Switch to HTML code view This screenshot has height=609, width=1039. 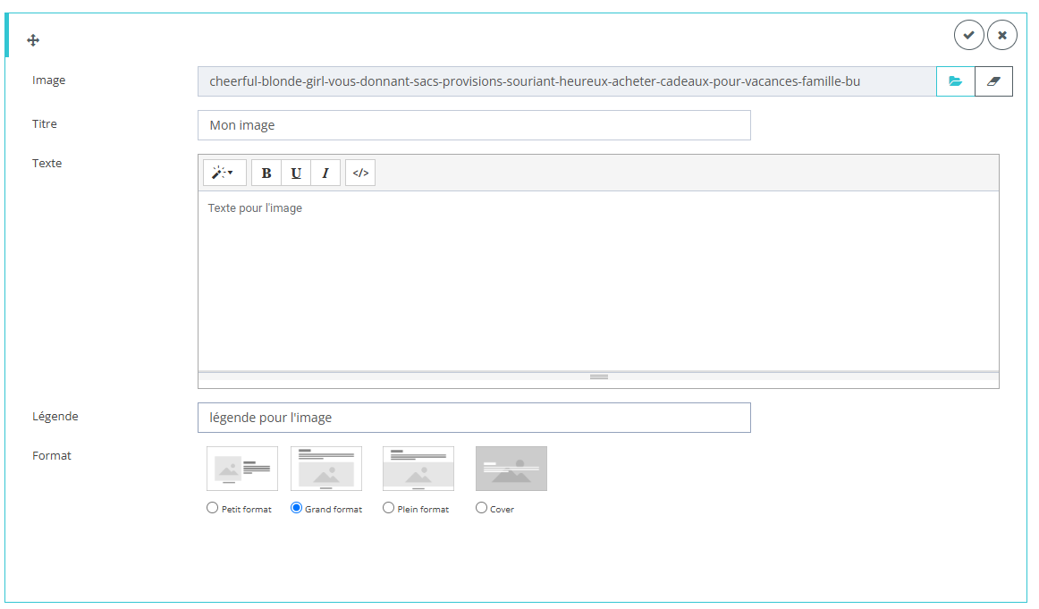pyautogui.click(x=360, y=173)
